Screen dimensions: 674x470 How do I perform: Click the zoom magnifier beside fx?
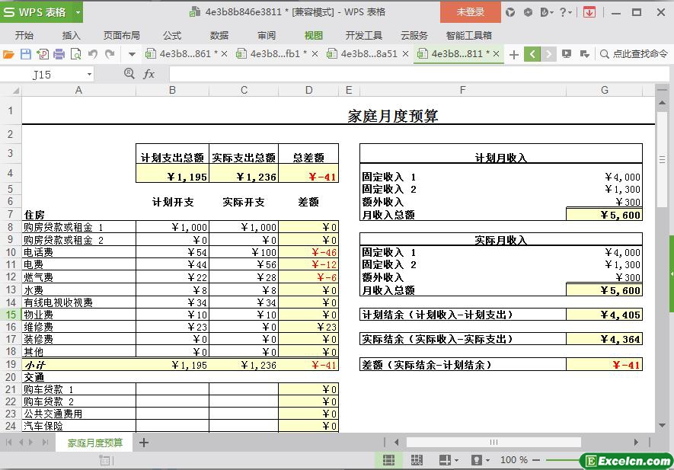point(129,74)
